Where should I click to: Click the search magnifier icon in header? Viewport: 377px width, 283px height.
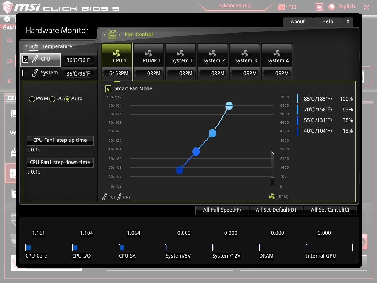(x=319, y=7)
